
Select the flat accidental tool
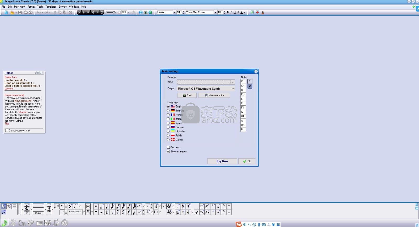(x=178, y=206)
